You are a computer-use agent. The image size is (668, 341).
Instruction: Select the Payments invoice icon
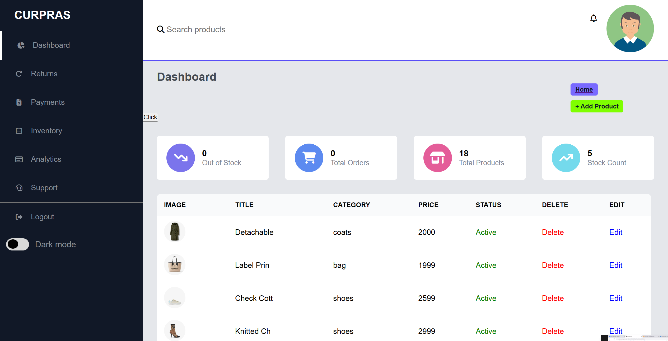click(19, 102)
